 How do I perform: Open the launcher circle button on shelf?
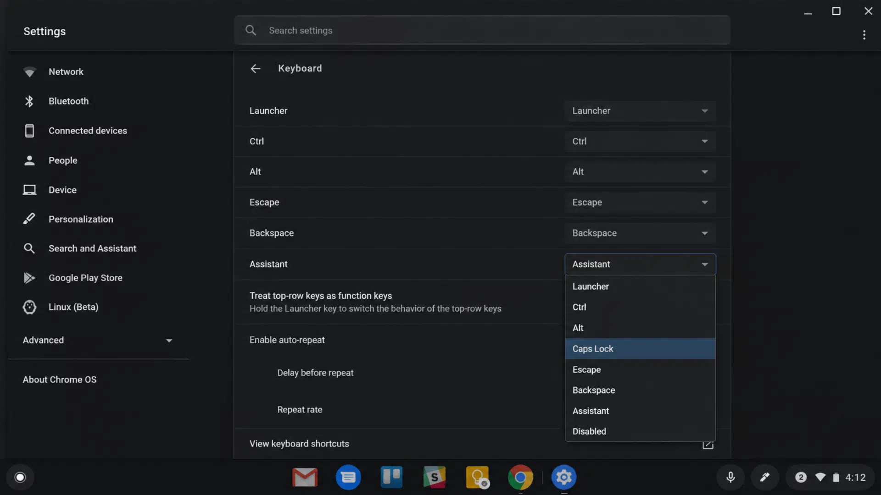20,478
